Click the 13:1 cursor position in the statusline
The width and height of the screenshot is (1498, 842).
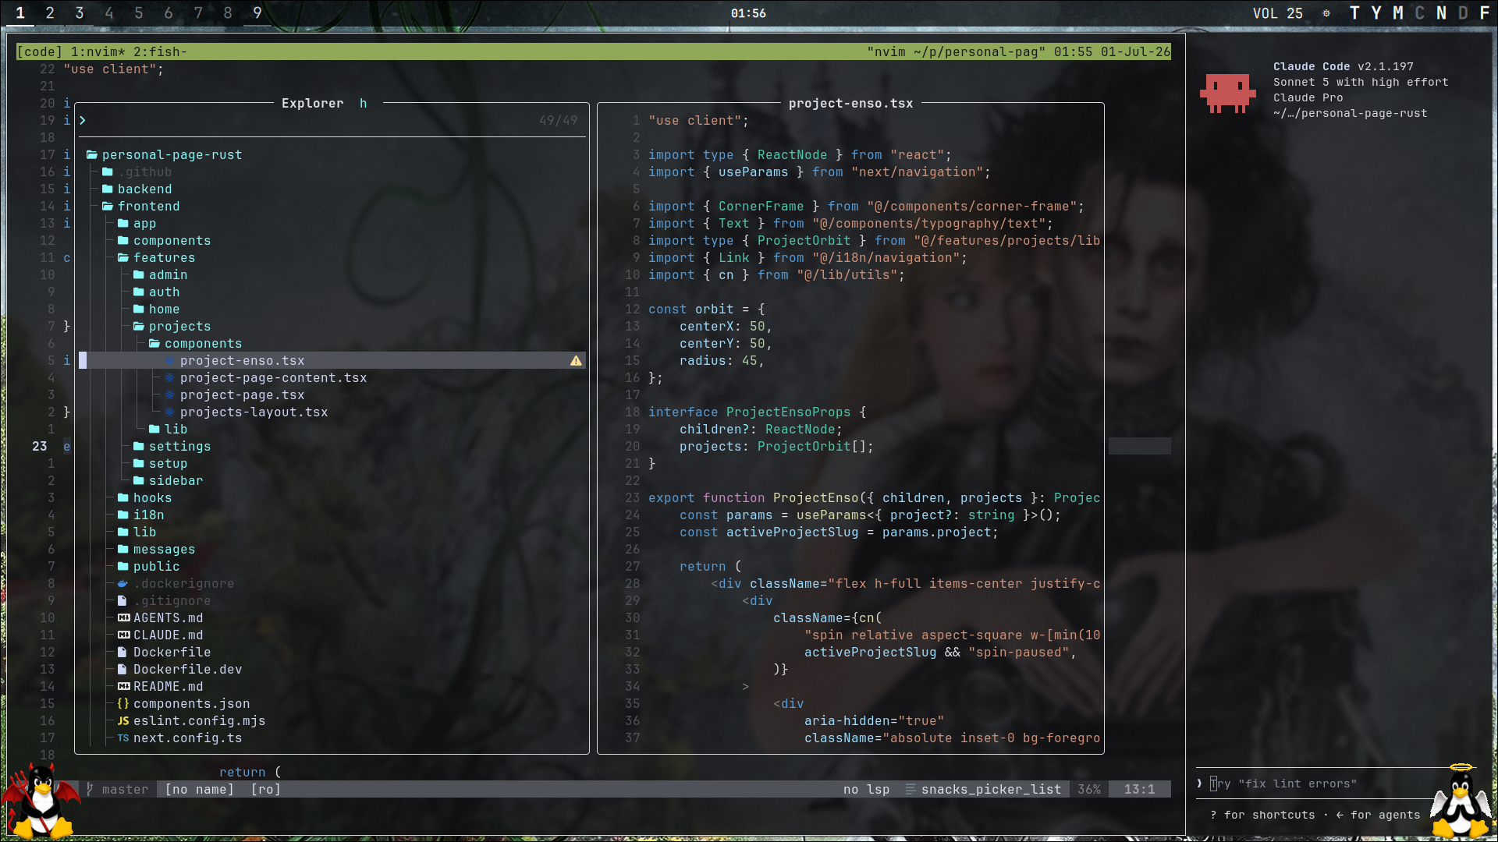point(1139,790)
